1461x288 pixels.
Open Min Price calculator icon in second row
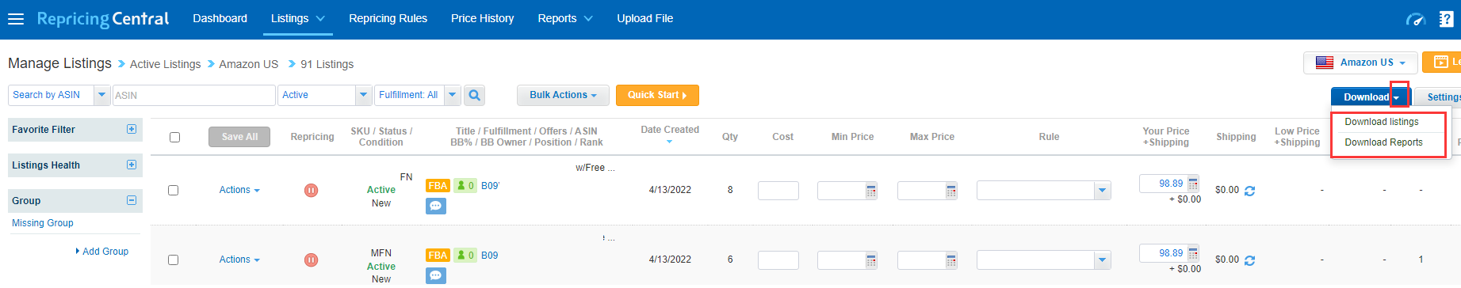(871, 260)
